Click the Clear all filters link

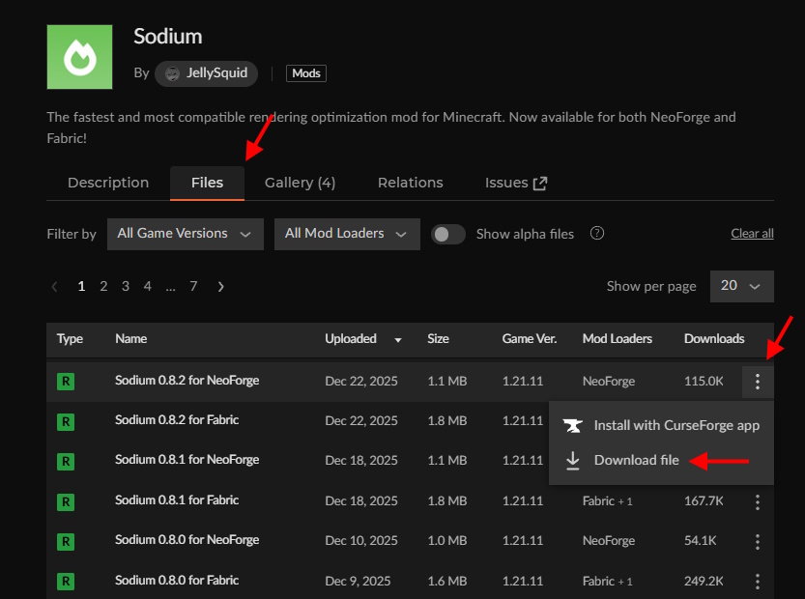click(752, 233)
